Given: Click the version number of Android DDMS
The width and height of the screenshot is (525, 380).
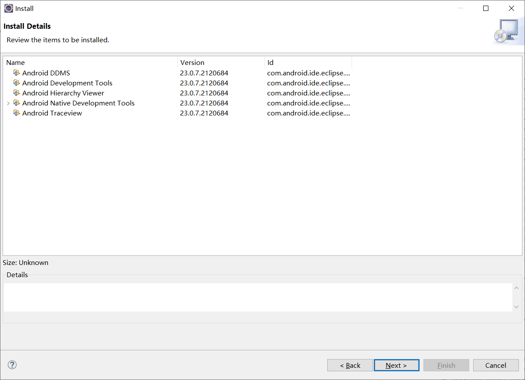Looking at the screenshot, I should coord(204,73).
